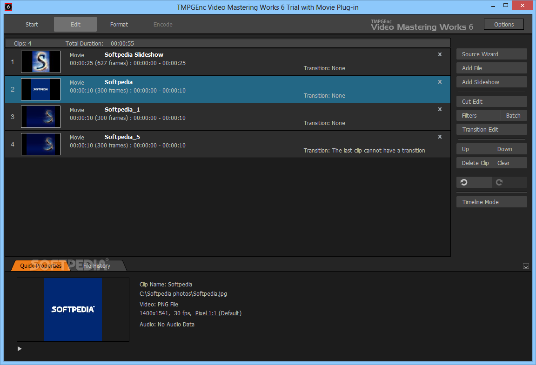Click the application logo icon in title bar
The width and height of the screenshot is (536, 365).
pos(8,7)
